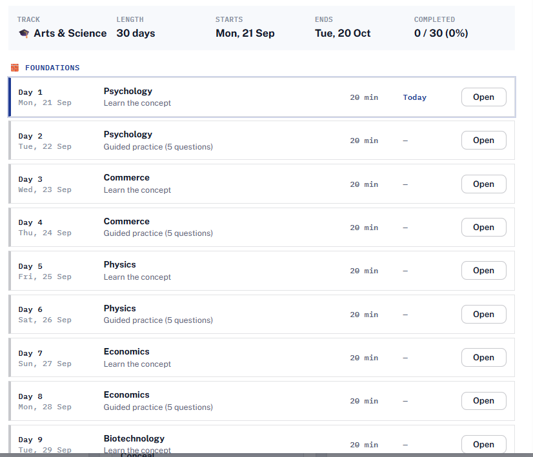Open Day 6 Physics guided practice
The height and width of the screenshot is (457, 533).
coord(483,314)
